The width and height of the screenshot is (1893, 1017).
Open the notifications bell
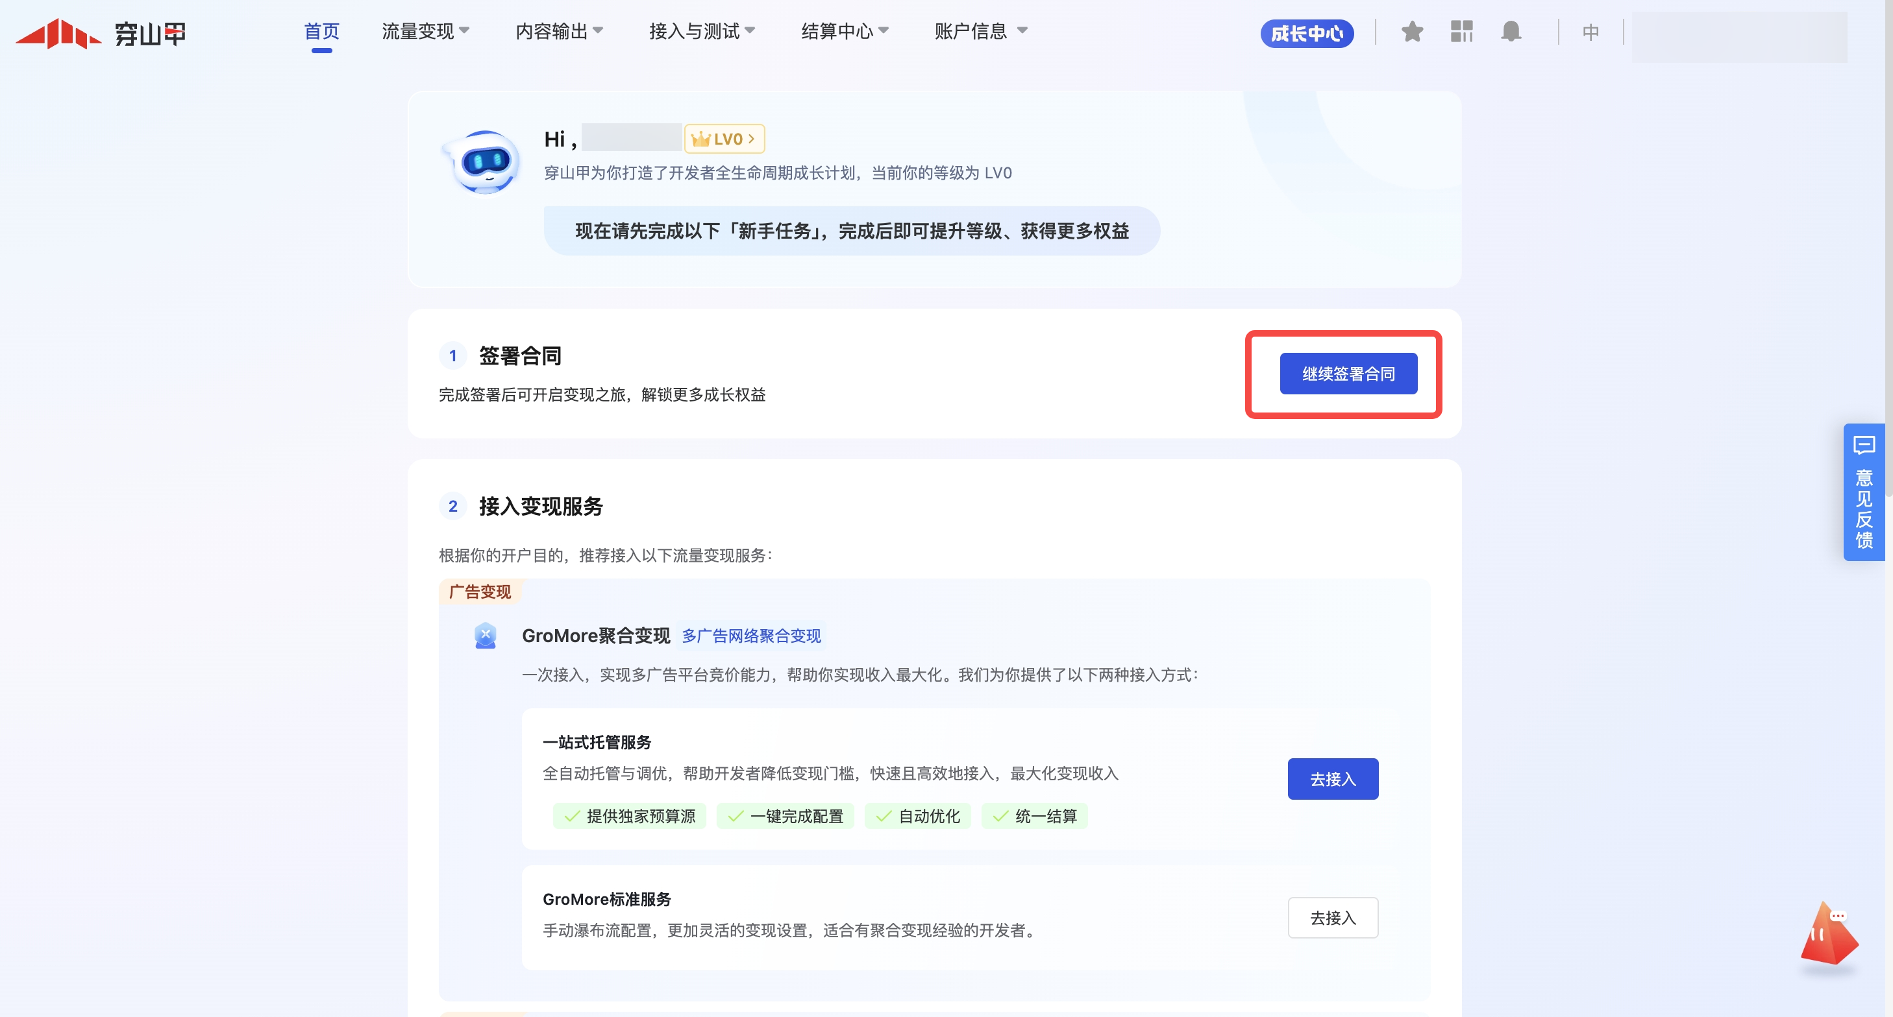pos(1510,32)
